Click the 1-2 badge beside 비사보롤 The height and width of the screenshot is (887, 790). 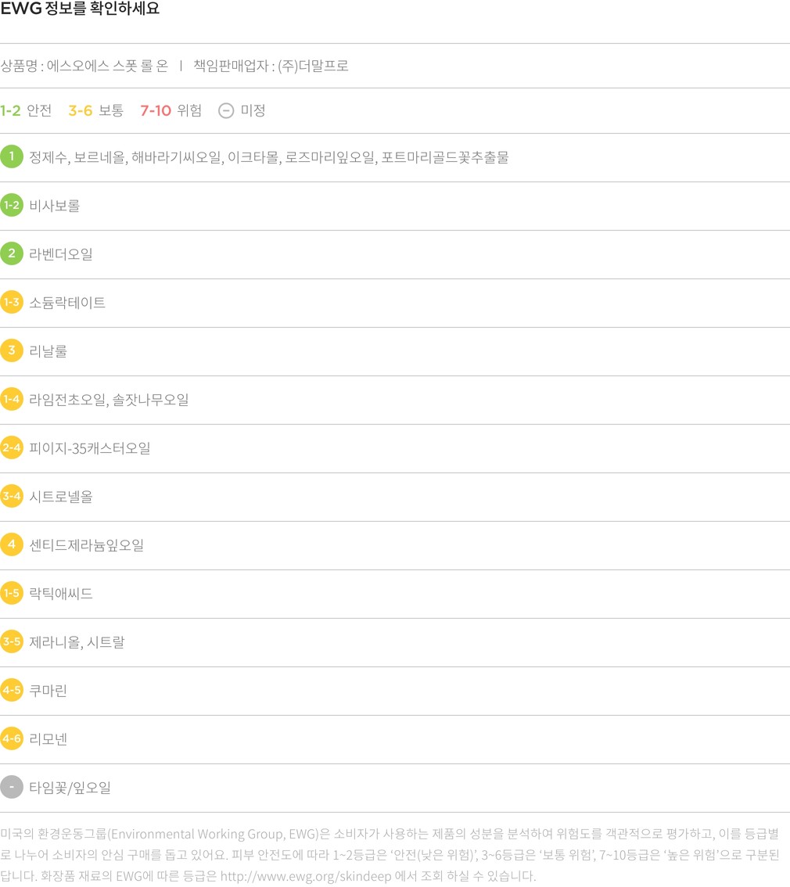click(x=11, y=206)
